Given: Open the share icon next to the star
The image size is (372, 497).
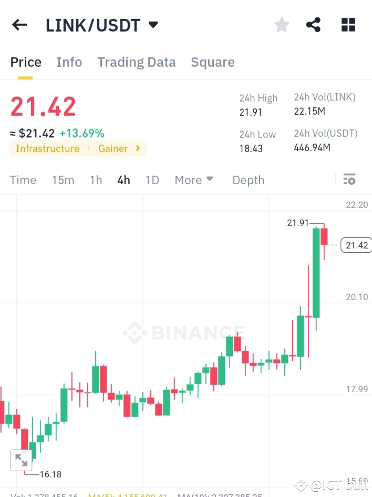Looking at the screenshot, I should click(313, 24).
